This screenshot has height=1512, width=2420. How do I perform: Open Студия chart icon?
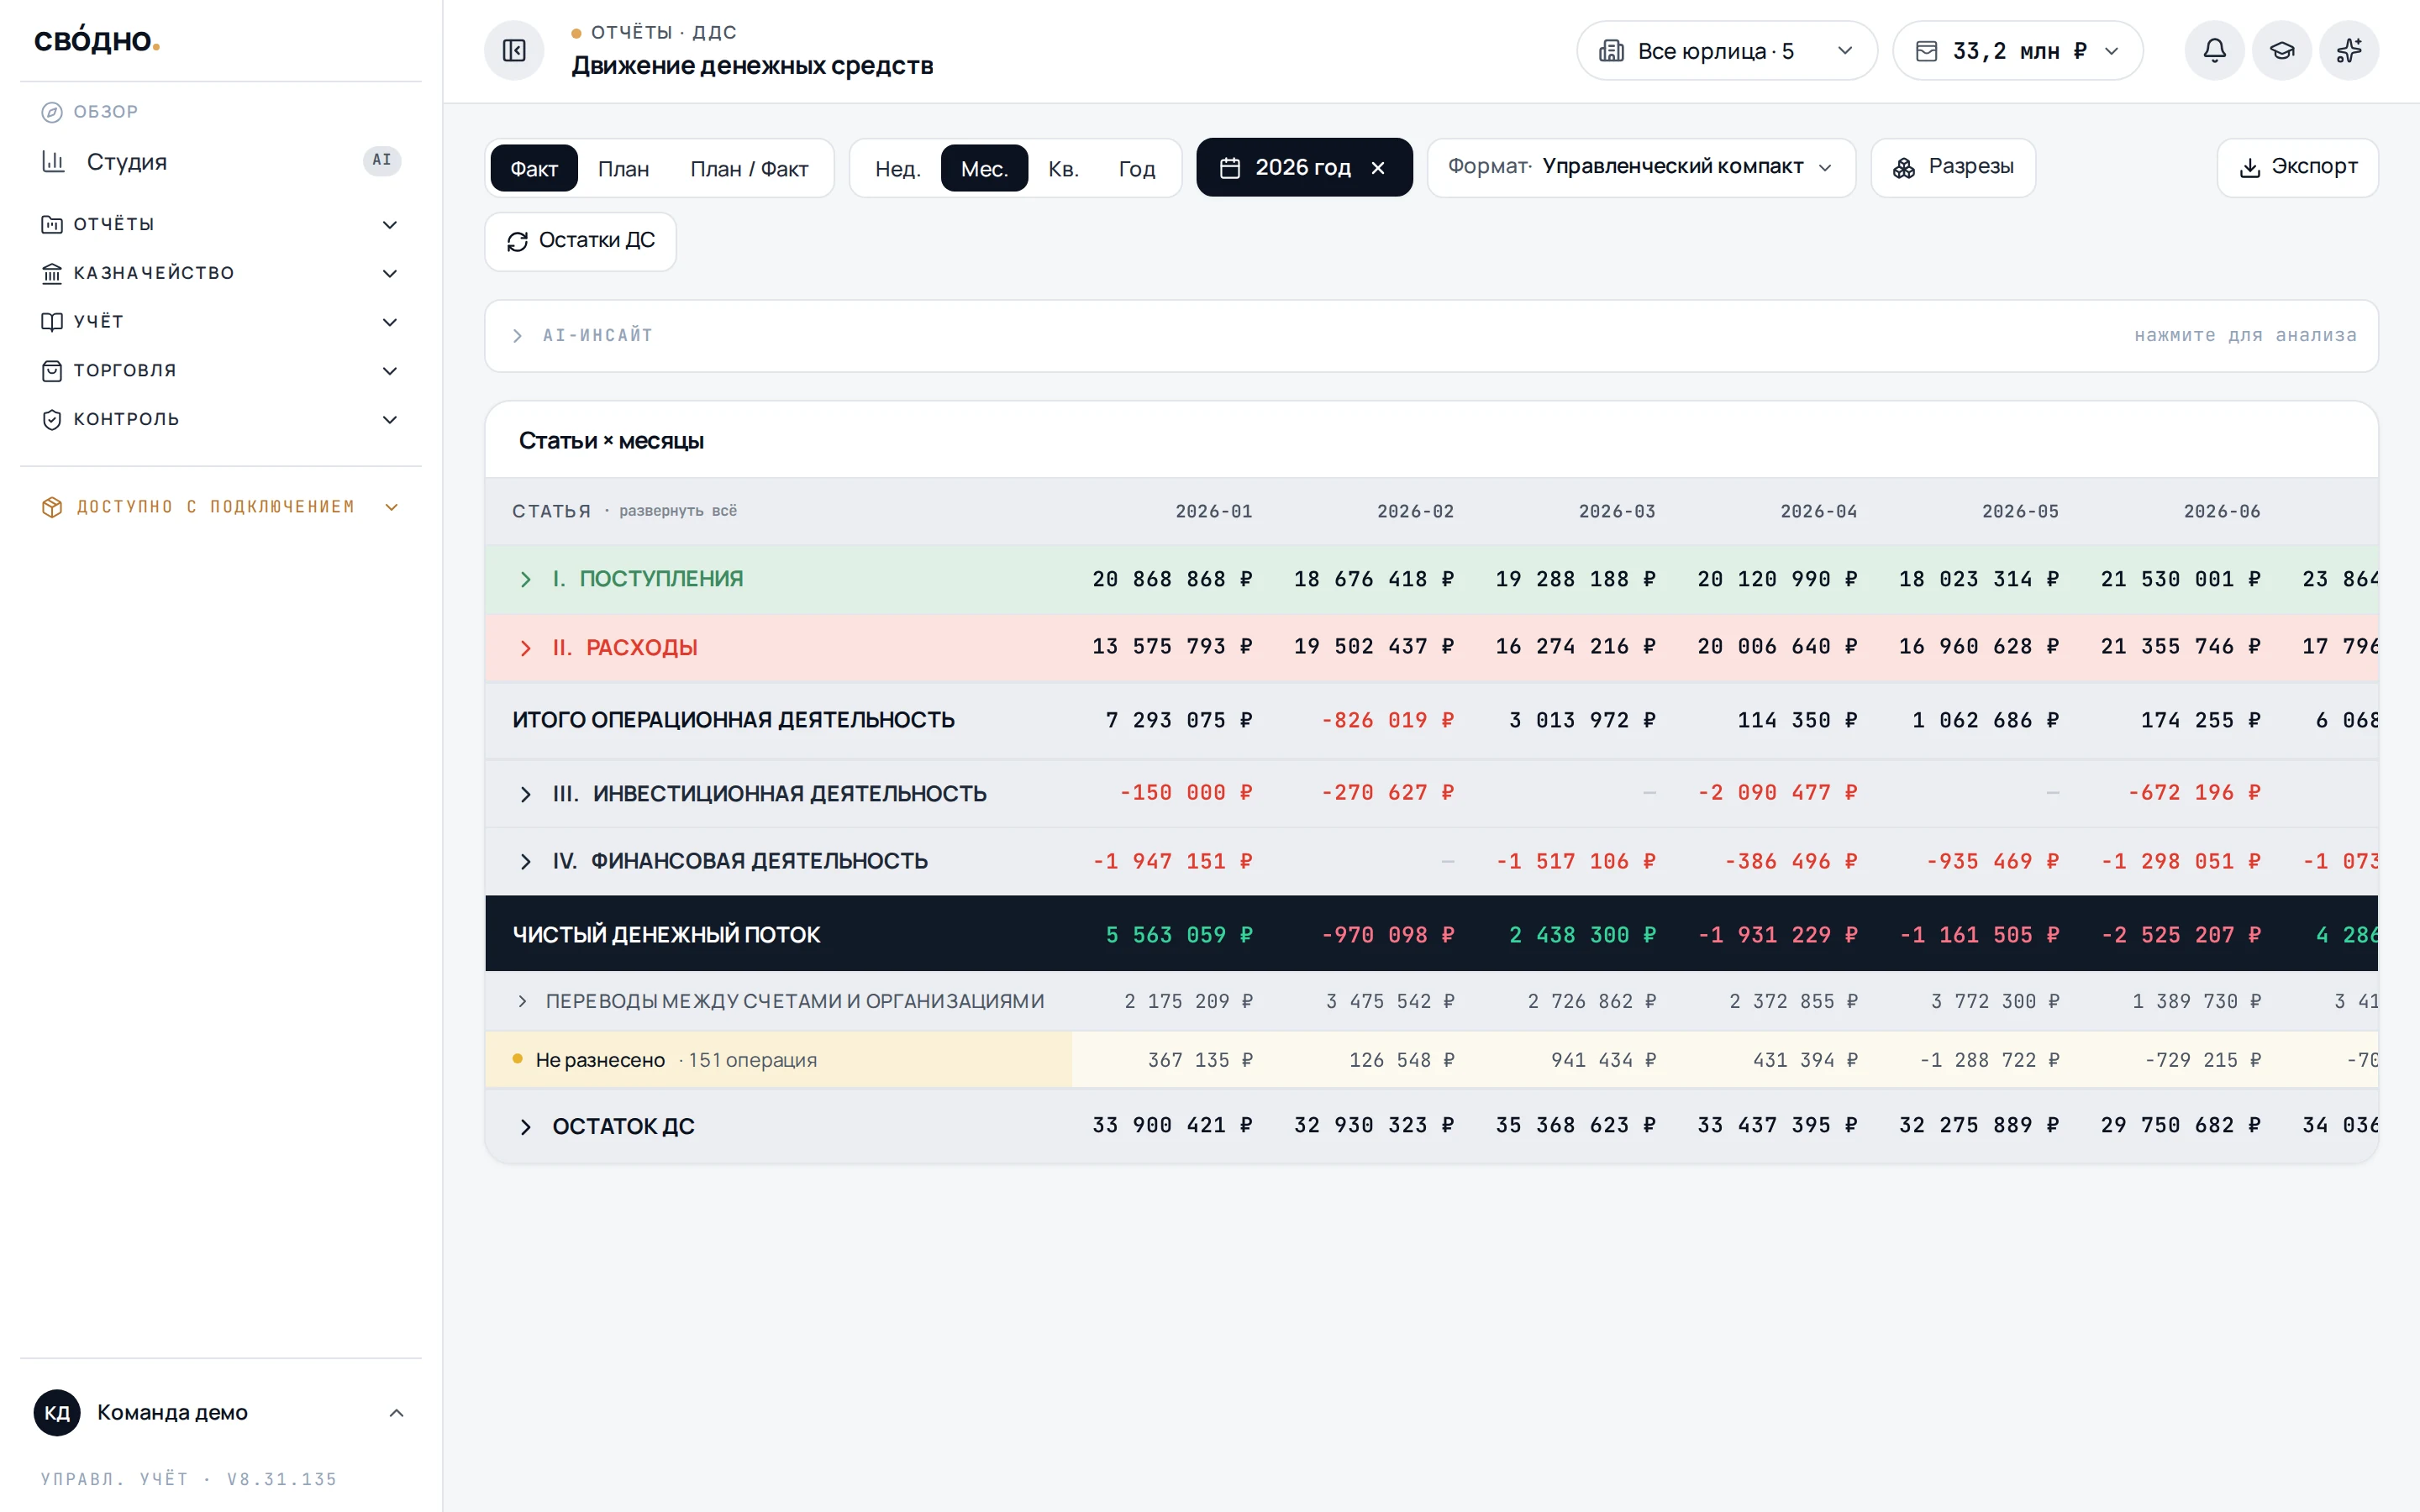click(53, 161)
